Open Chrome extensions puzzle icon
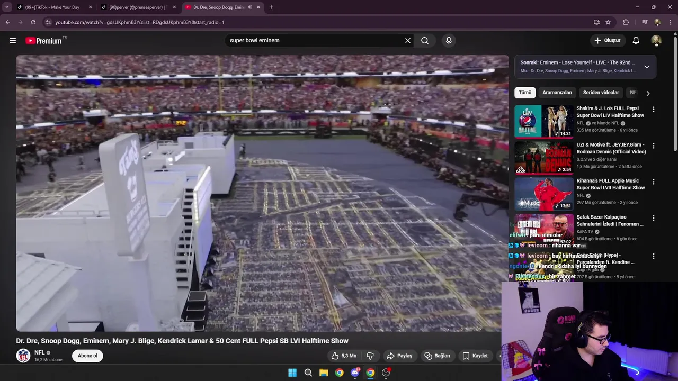 626,22
